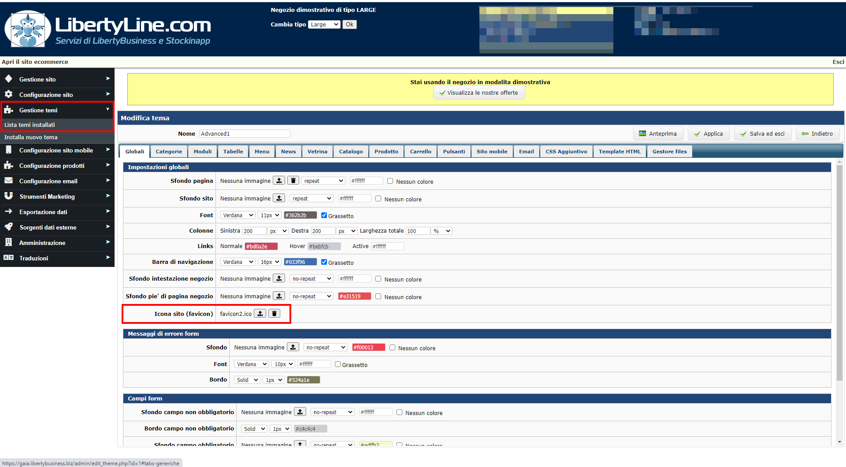Upload a new favicon file
Screen dimensions: 846x467
[x=260, y=314]
